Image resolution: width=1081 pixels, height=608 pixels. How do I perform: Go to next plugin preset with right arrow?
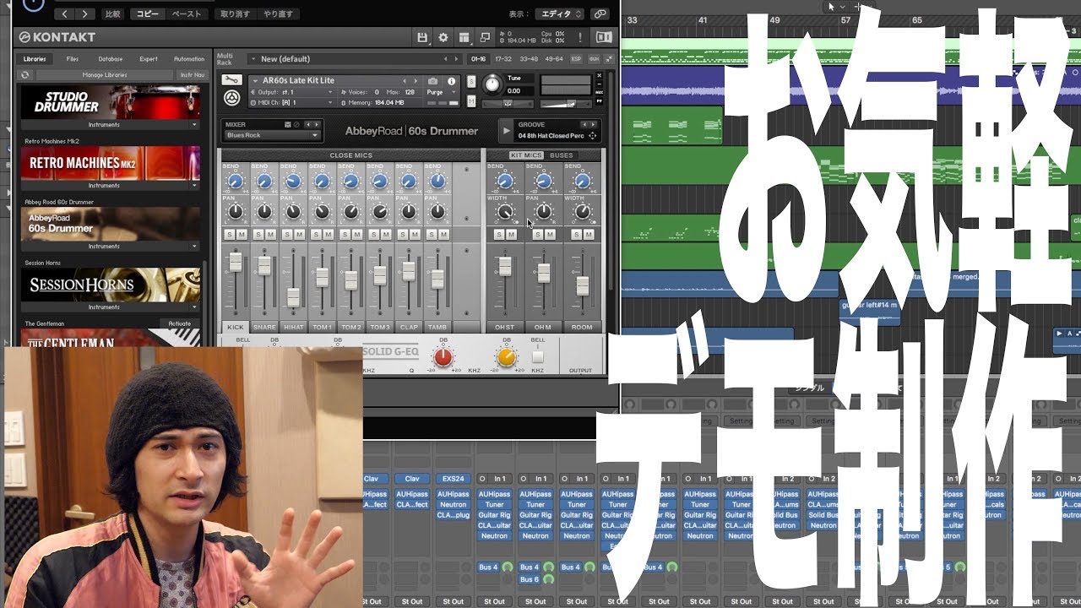tap(85, 14)
